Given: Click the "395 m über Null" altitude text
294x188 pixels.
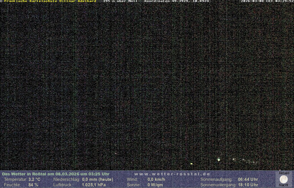Looking at the screenshot, I should (x=120, y=1).
